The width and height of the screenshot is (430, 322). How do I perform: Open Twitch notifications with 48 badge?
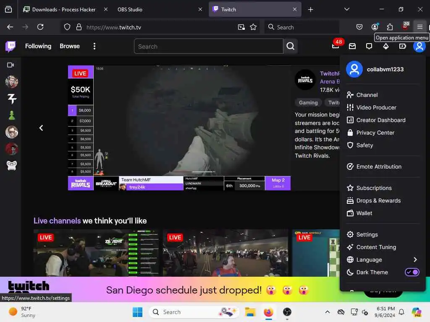click(336, 45)
